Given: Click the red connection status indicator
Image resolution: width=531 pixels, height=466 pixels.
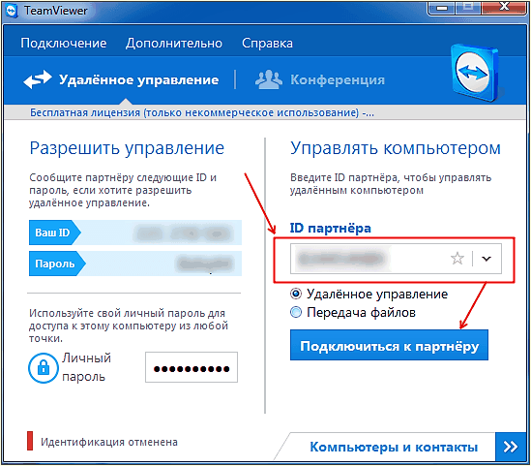Looking at the screenshot, I should 30,441.
